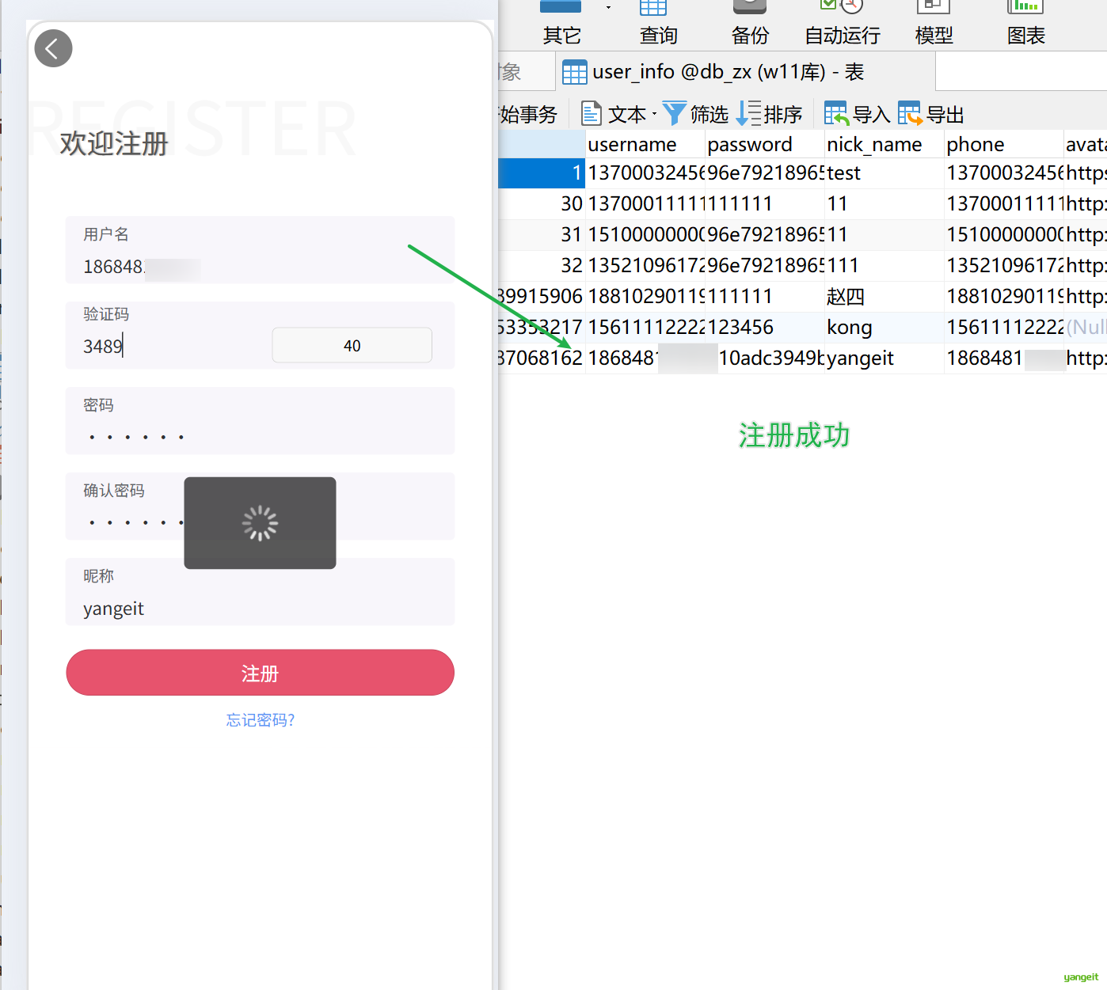Focus the 用户名 username field
This screenshot has width=1107, height=990.
coord(260,250)
